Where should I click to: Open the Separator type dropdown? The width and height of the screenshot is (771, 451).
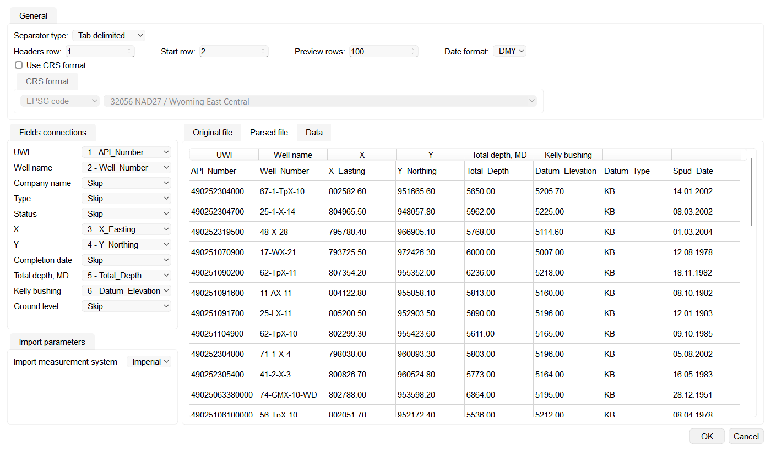click(108, 35)
